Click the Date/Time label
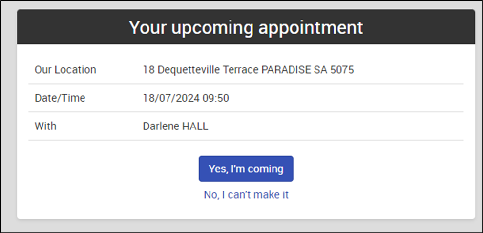 coord(60,98)
